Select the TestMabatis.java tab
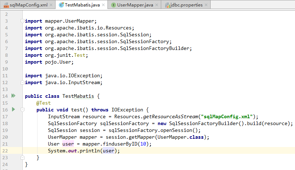Screen dimensions: 295x170 tap(82, 5)
